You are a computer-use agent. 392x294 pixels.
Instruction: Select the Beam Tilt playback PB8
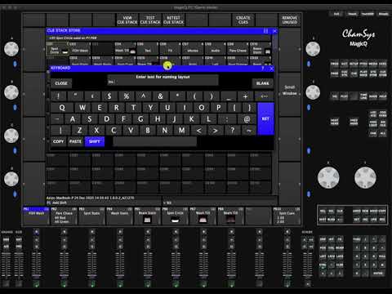tap(230, 216)
